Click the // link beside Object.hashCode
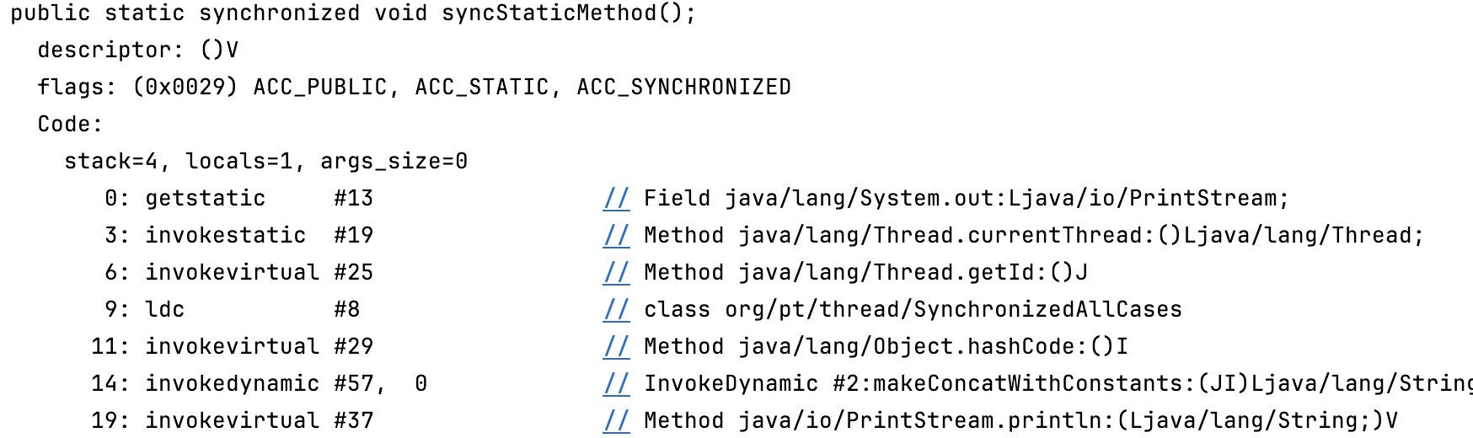 tap(617, 347)
